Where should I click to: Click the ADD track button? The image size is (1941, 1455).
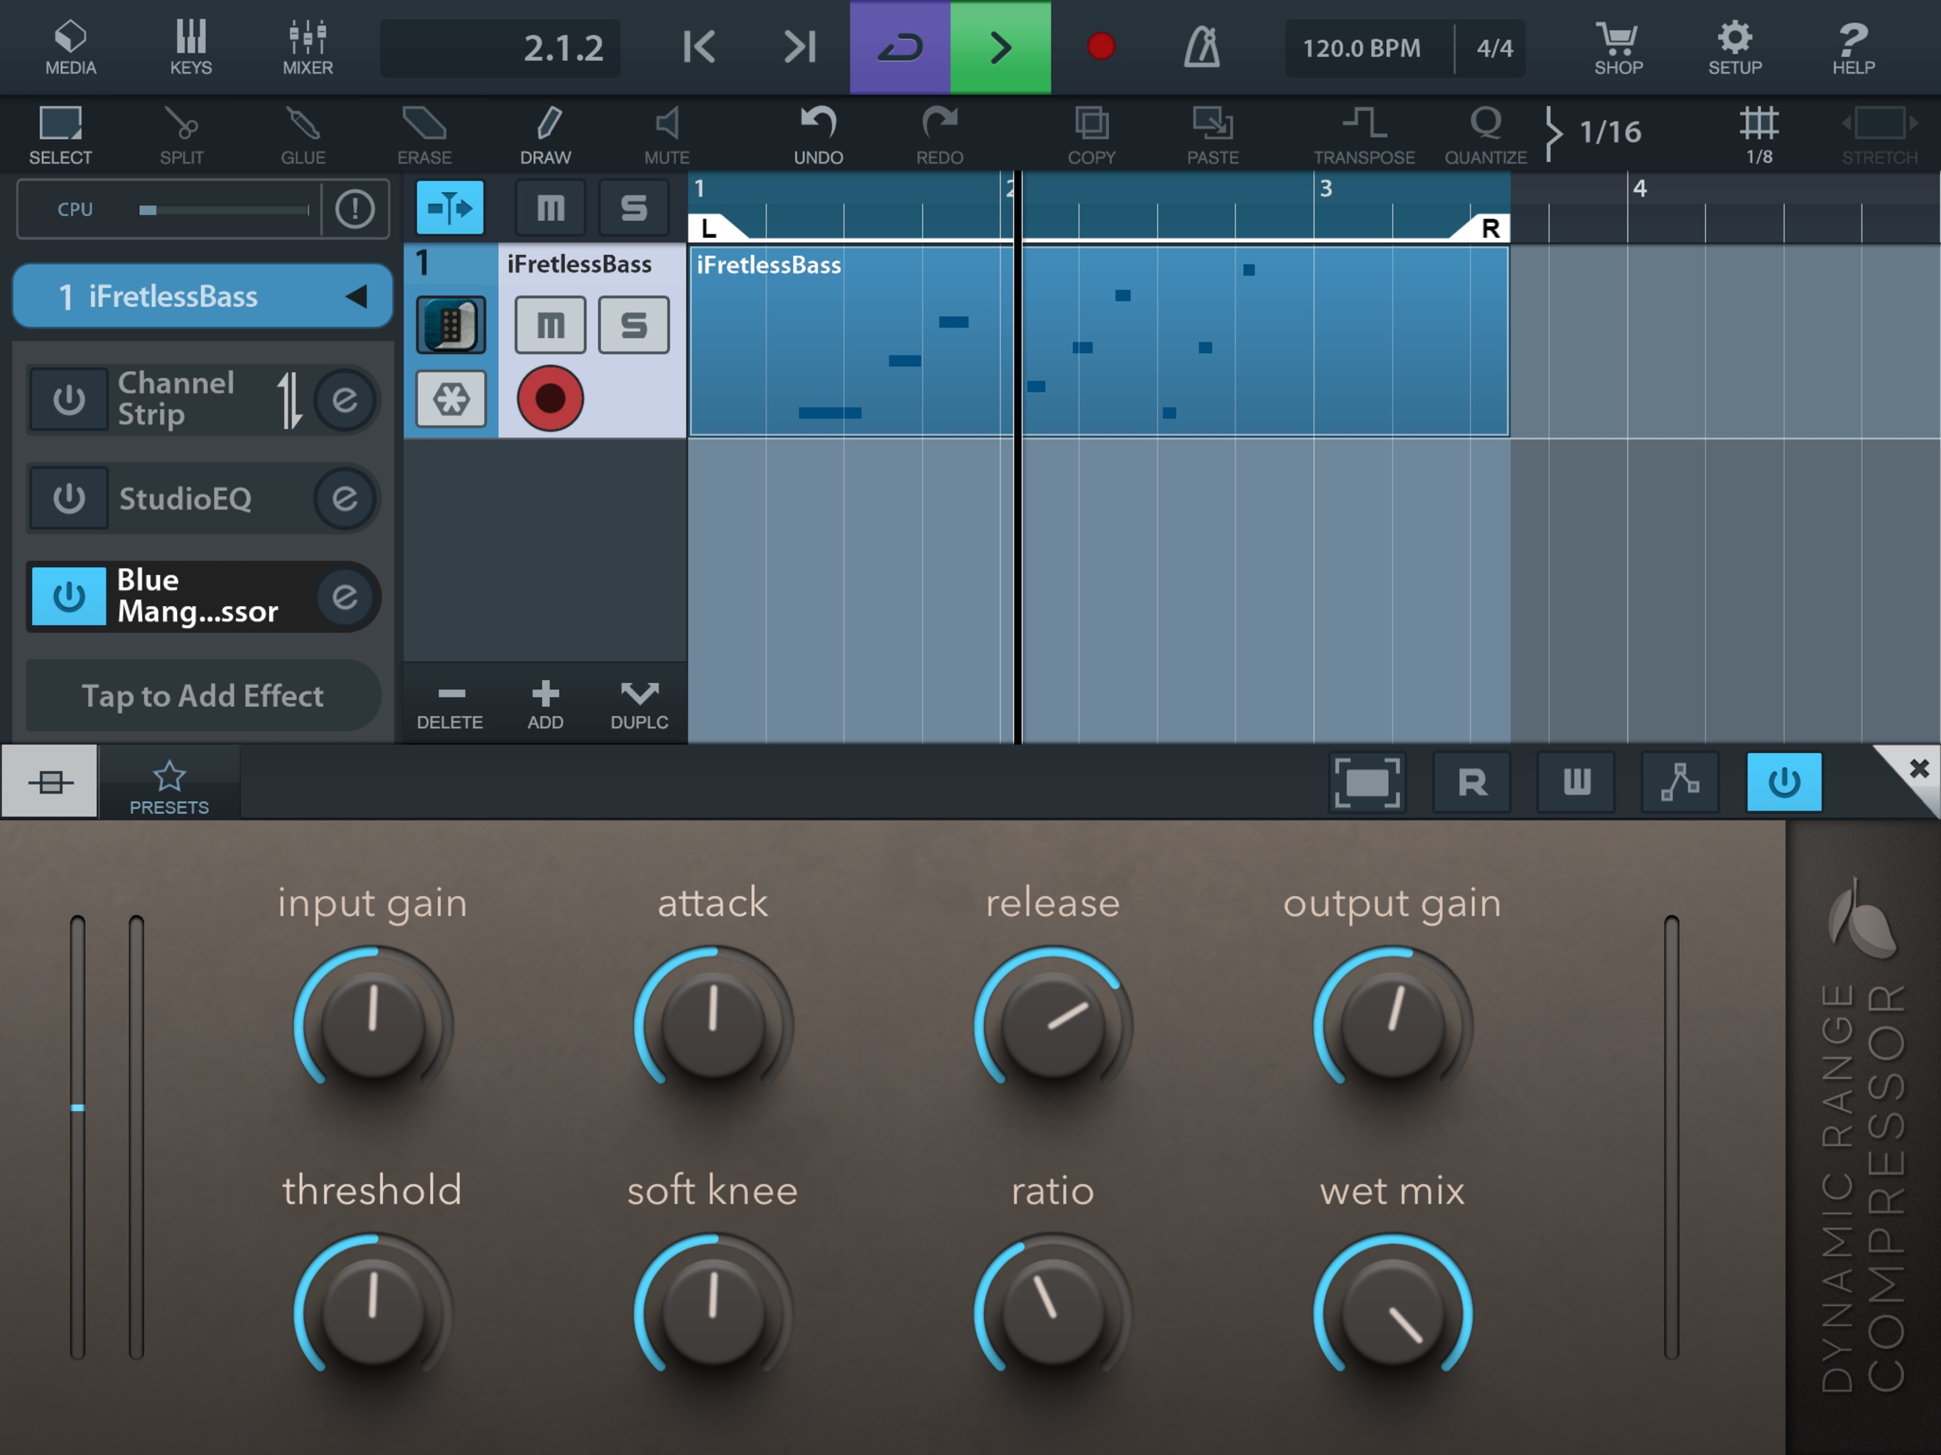click(545, 704)
